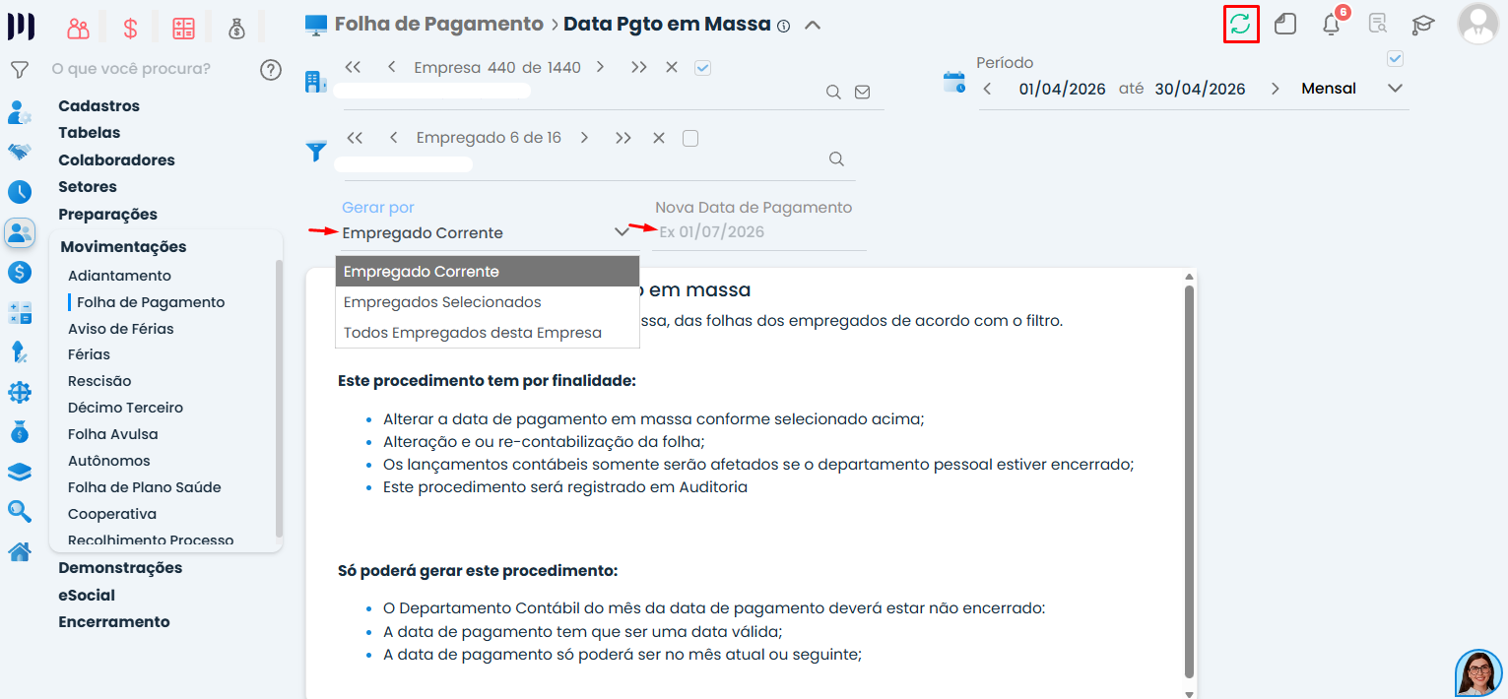Screen dimensions: 1508x699
Task: Open Rescisão menu item
Action: pos(99,381)
